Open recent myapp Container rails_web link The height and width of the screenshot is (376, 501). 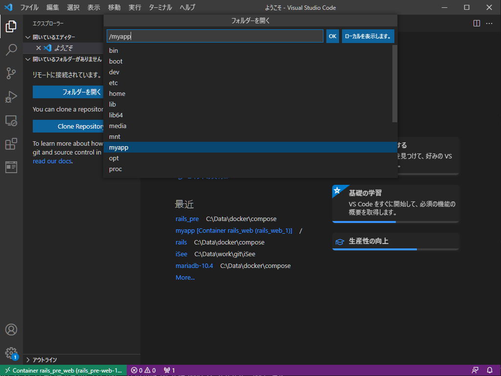[233, 230]
